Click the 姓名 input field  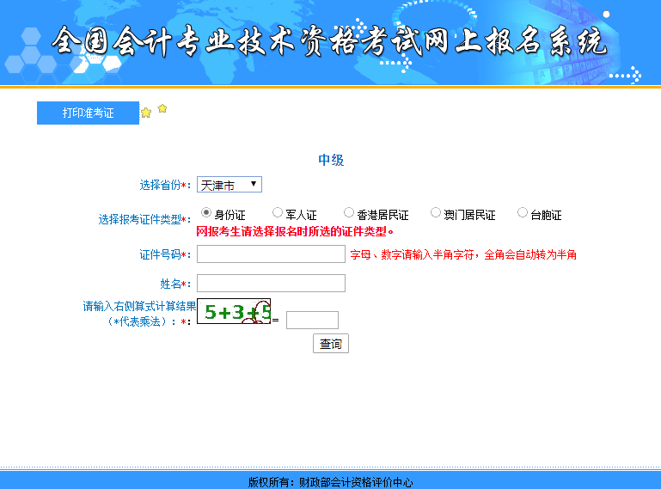click(x=271, y=284)
